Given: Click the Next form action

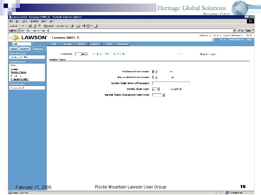Looking at the screenshot, I should point(109,44).
